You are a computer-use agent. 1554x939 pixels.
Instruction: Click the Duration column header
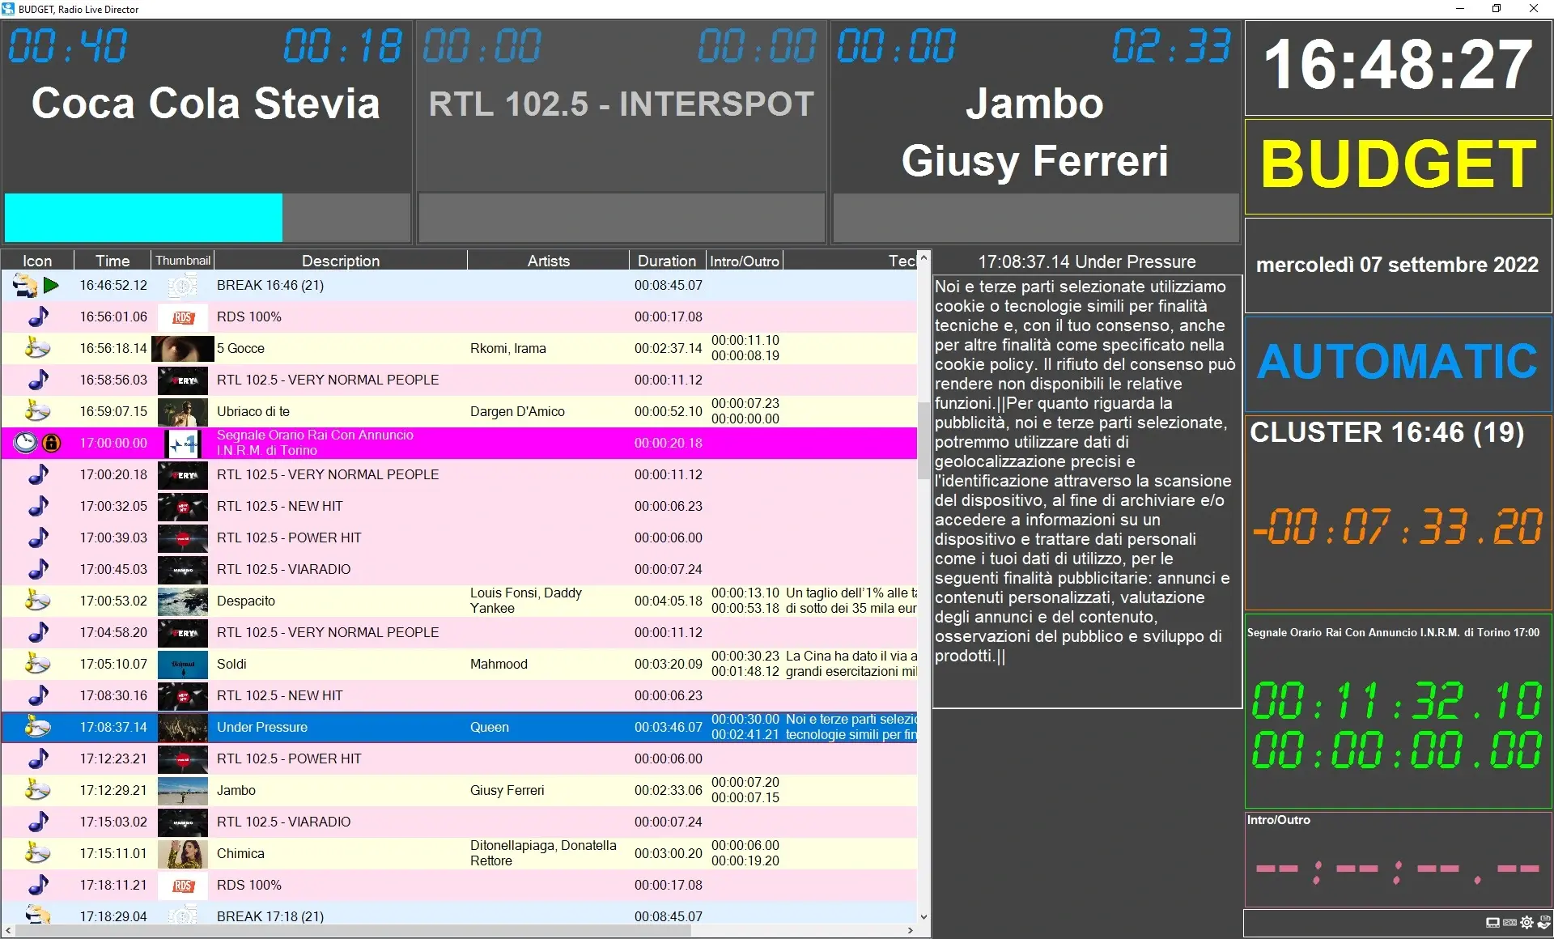(x=666, y=261)
